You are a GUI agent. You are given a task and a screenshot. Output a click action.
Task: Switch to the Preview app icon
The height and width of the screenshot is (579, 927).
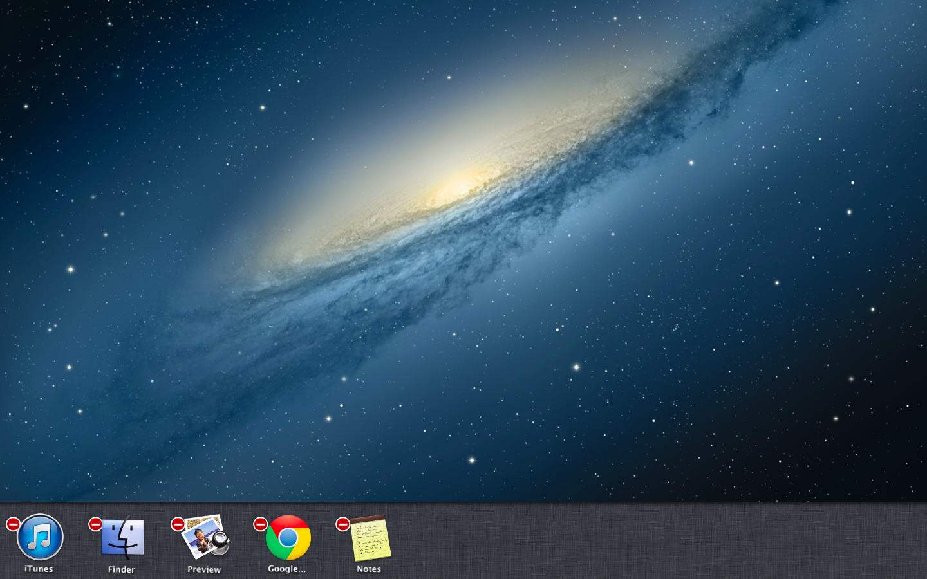point(205,536)
